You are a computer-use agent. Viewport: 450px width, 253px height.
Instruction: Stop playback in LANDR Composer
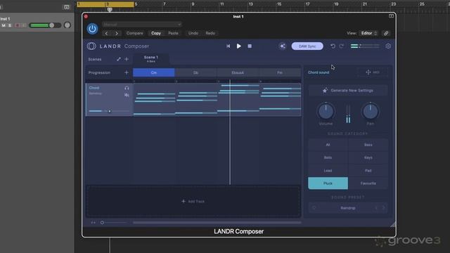pyautogui.click(x=250, y=46)
